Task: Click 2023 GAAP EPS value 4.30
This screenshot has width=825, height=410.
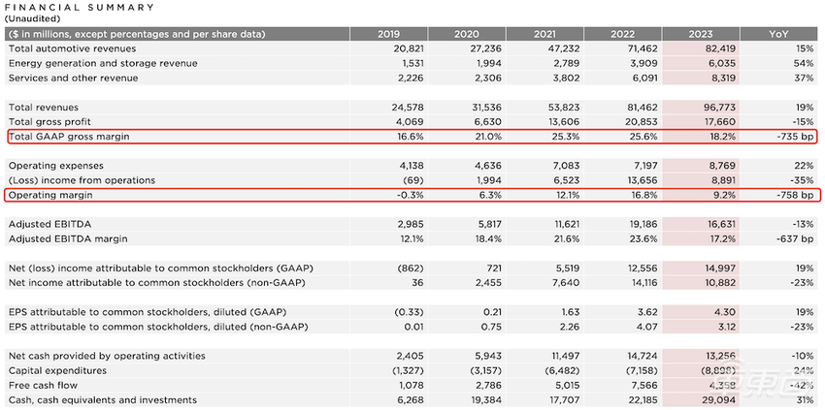Action: click(725, 312)
